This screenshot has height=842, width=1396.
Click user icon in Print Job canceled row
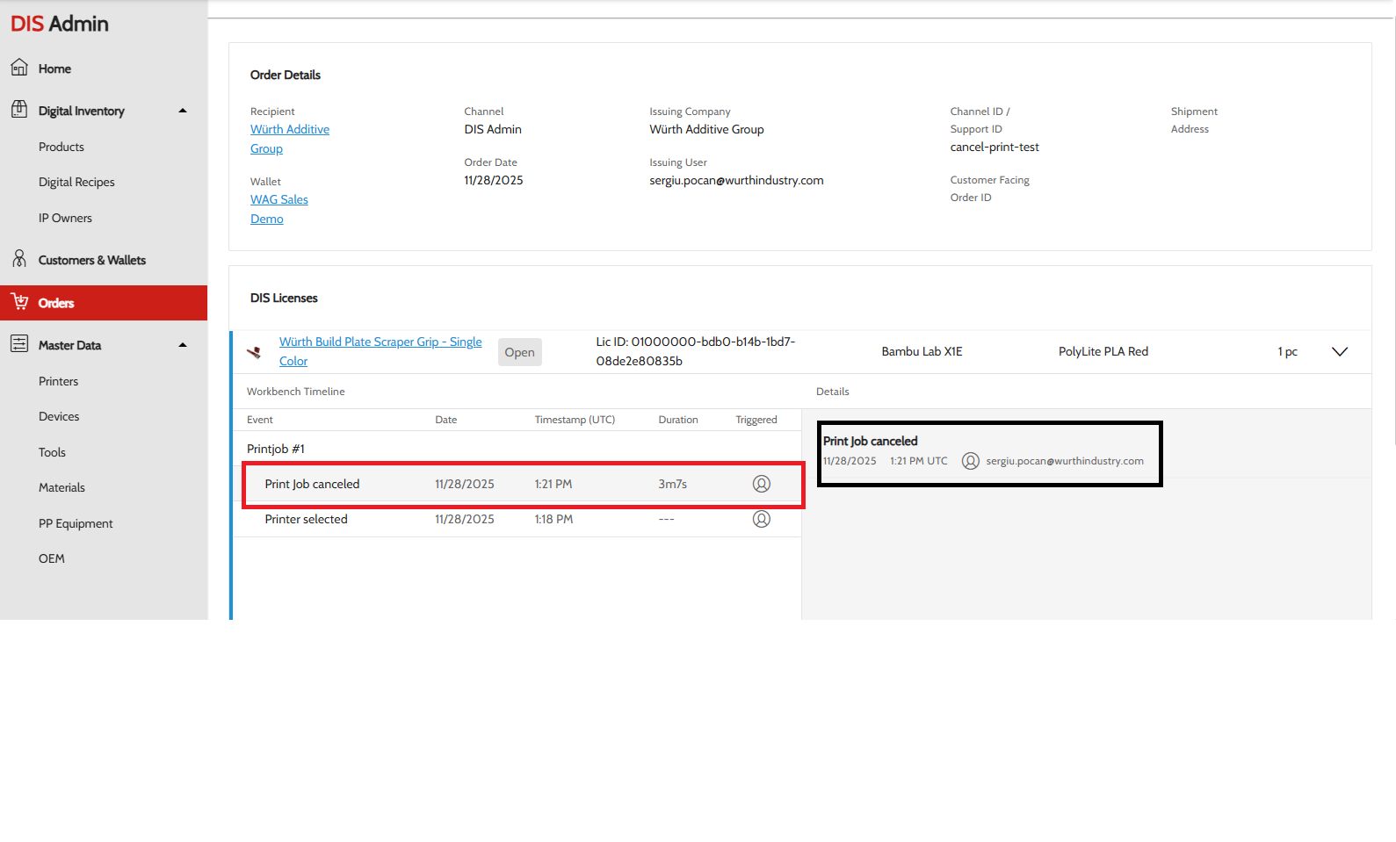click(x=762, y=484)
